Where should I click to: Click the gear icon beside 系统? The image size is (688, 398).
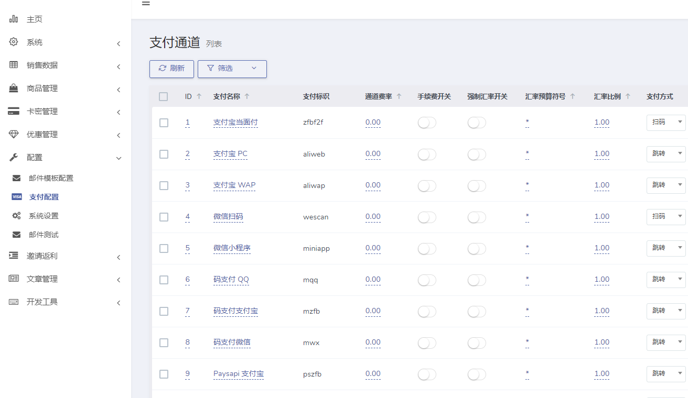click(x=14, y=42)
